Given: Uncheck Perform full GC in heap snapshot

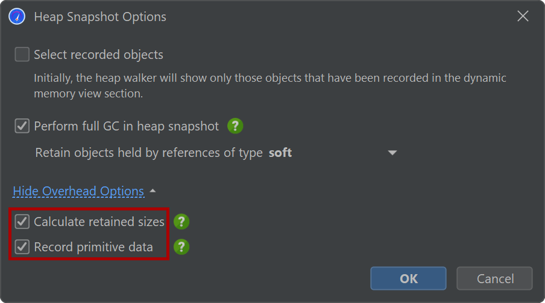Looking at the screenshot, I should [22, 126].
